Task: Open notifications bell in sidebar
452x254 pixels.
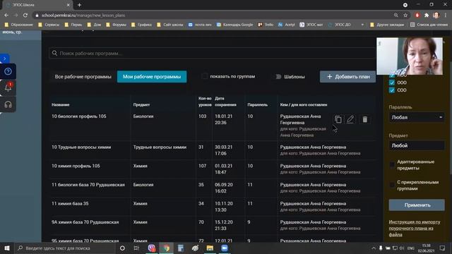Action: point(8,87)
